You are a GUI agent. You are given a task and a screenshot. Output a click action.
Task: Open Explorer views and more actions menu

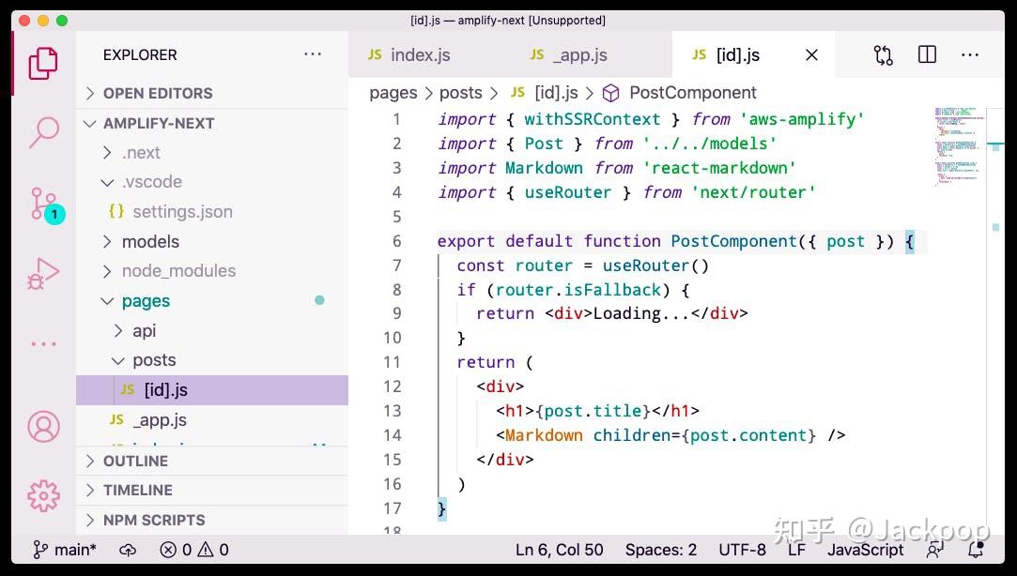coord(313,54)
